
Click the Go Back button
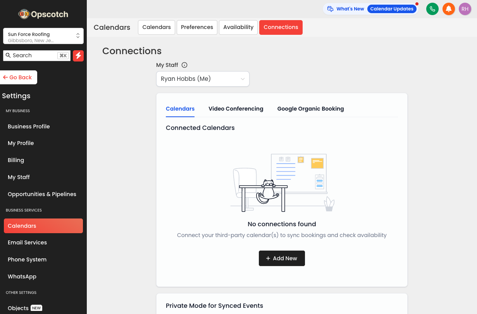(18, 77)
